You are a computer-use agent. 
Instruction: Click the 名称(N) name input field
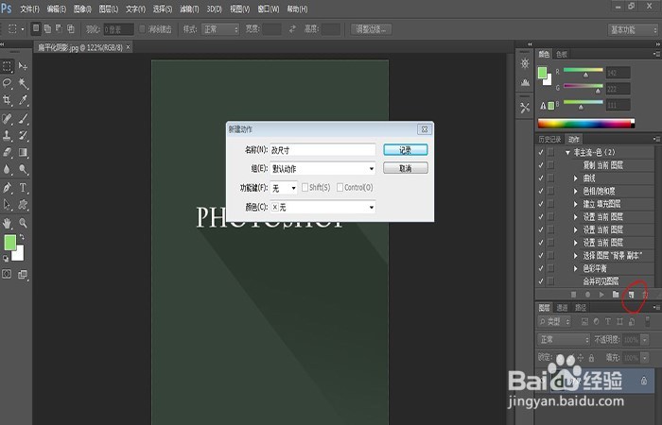click(x=322, y=149)
